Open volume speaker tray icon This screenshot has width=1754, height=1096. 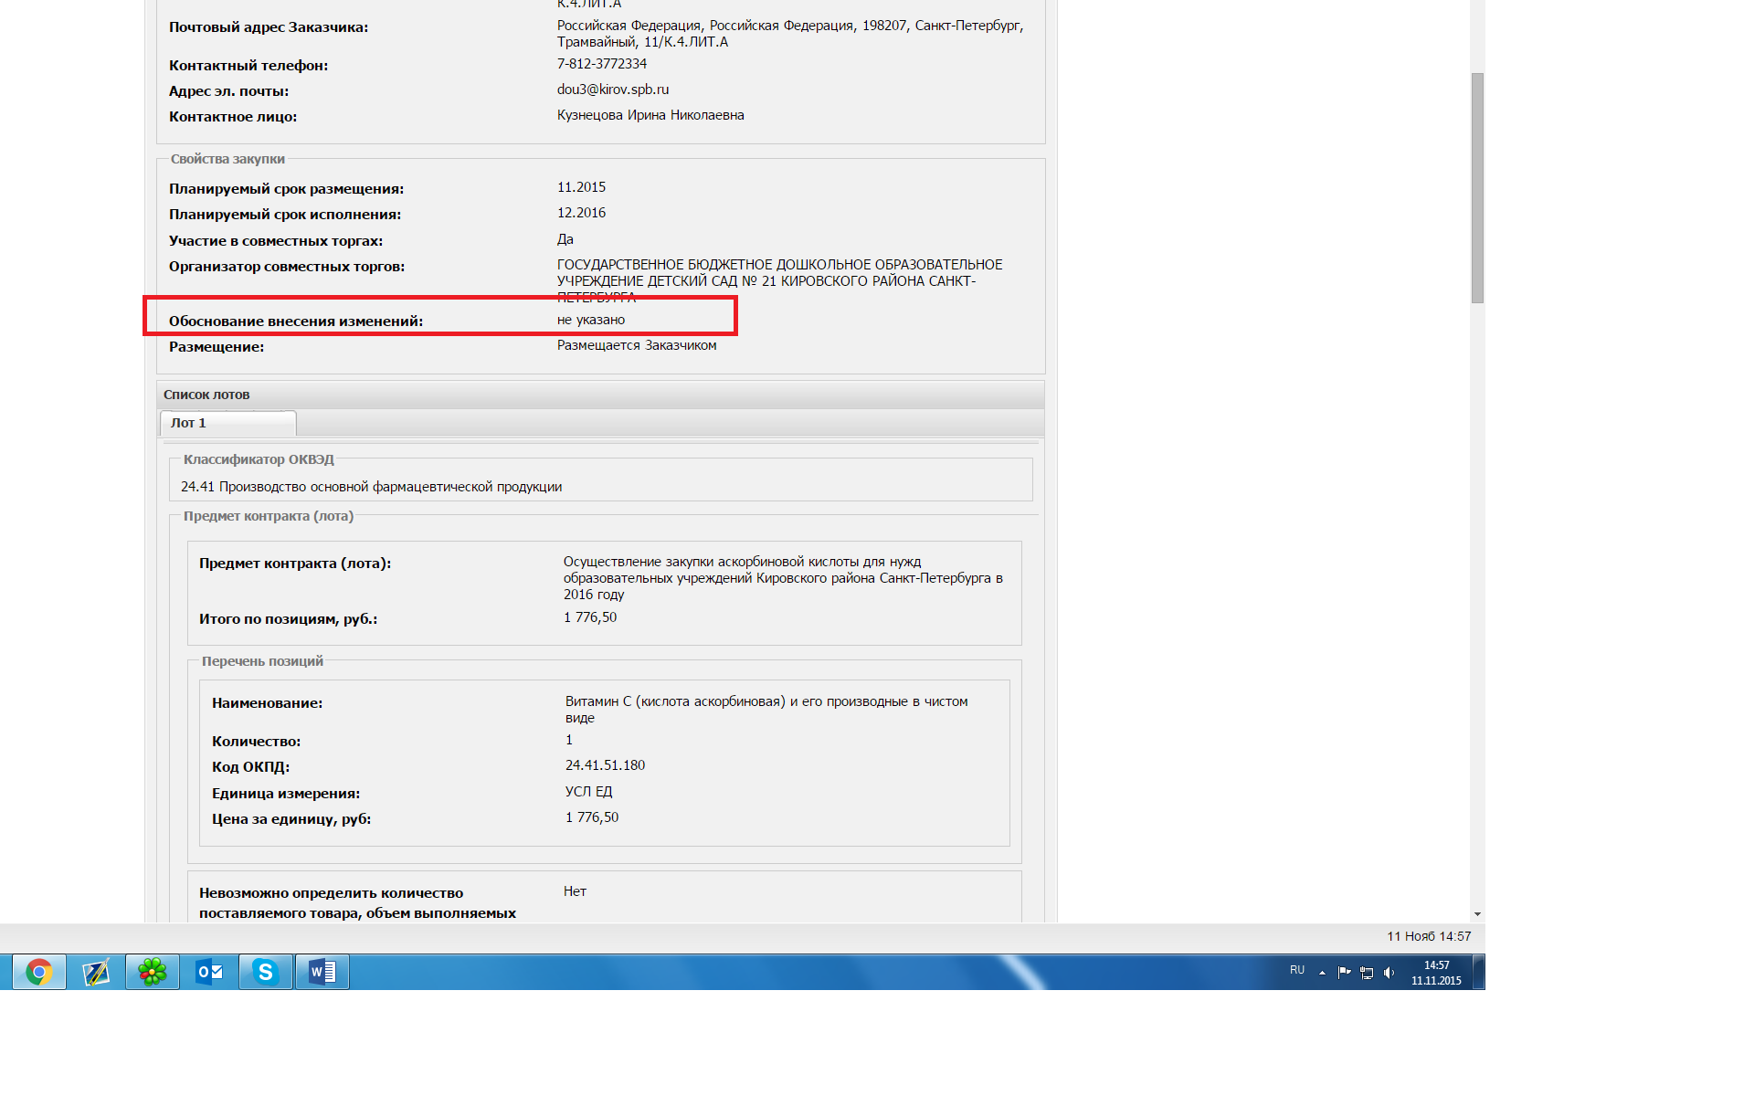pos(1389,973)
